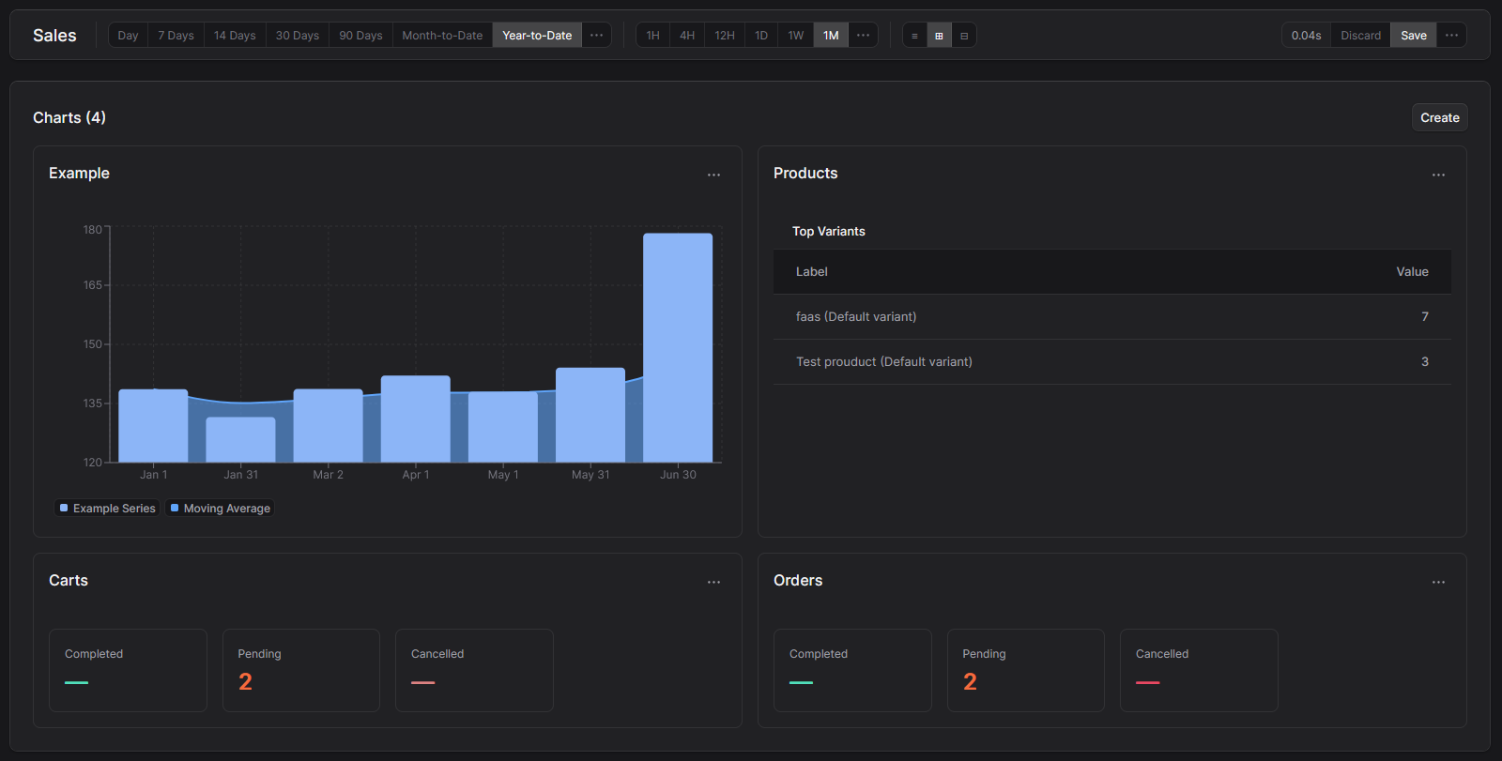Select the 14 Days date range
The height and width of the screenshot is (761, 1502).
(235, 36)
